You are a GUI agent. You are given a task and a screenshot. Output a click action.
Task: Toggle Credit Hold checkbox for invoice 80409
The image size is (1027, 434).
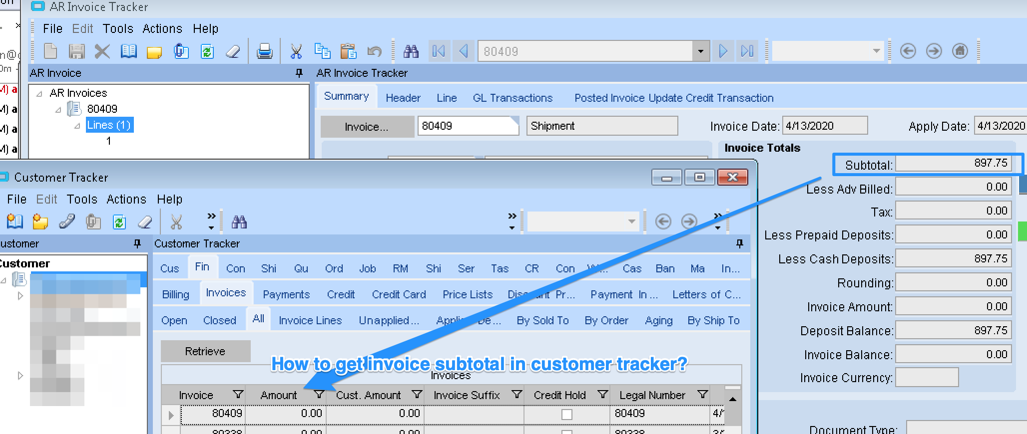(567, 414)
